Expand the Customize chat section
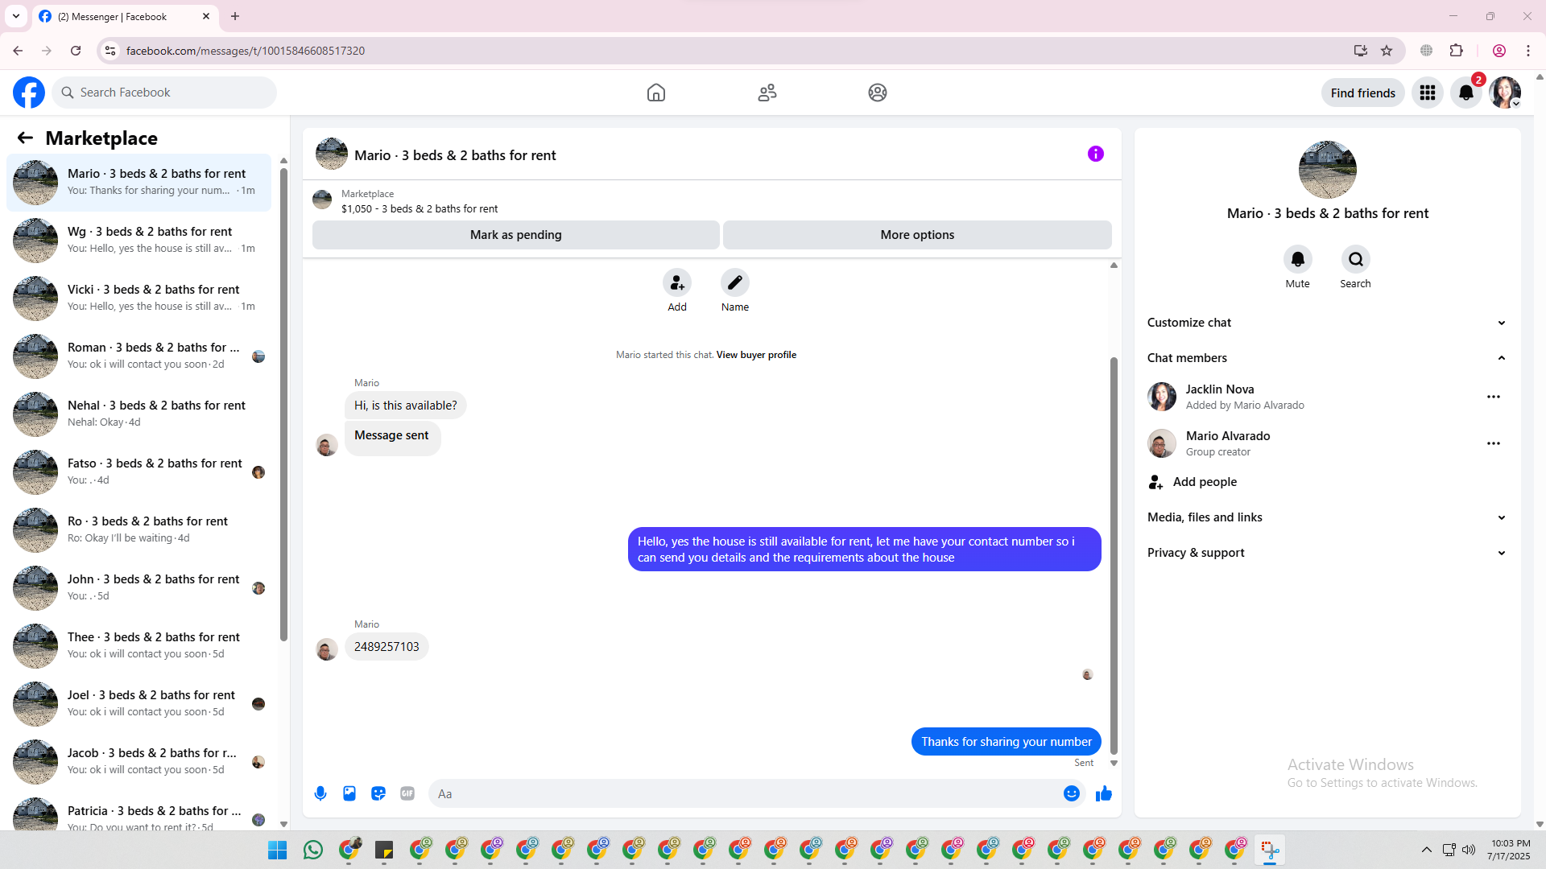 tap(1328, 323)
